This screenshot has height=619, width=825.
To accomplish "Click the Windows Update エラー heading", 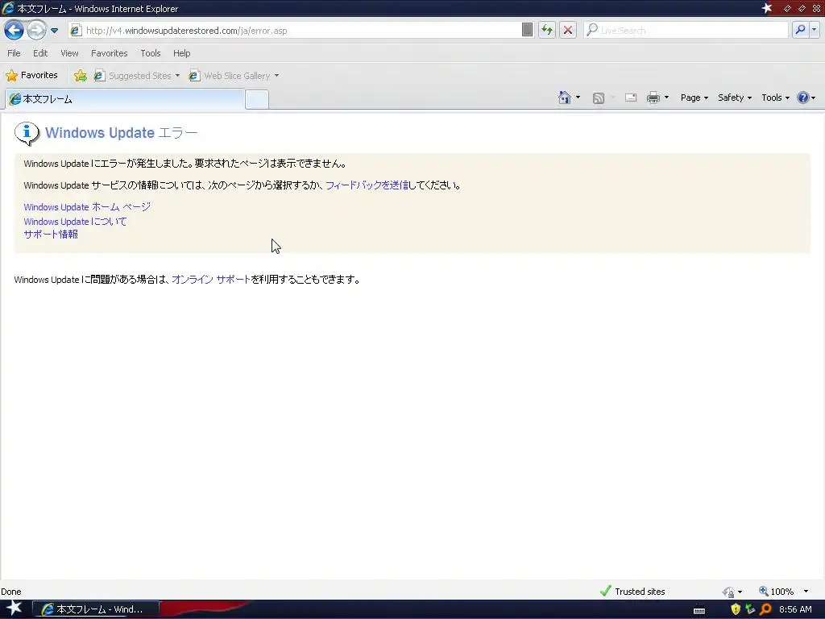I will [x=122, y=133].
